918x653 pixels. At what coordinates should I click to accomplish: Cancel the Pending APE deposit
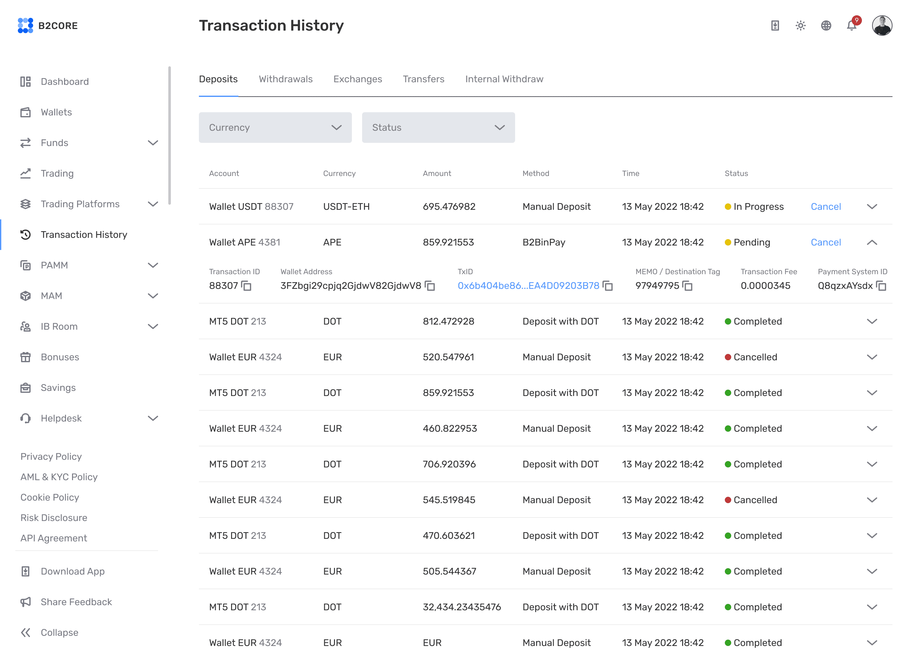pyautogui.click(x=826, y=242)
